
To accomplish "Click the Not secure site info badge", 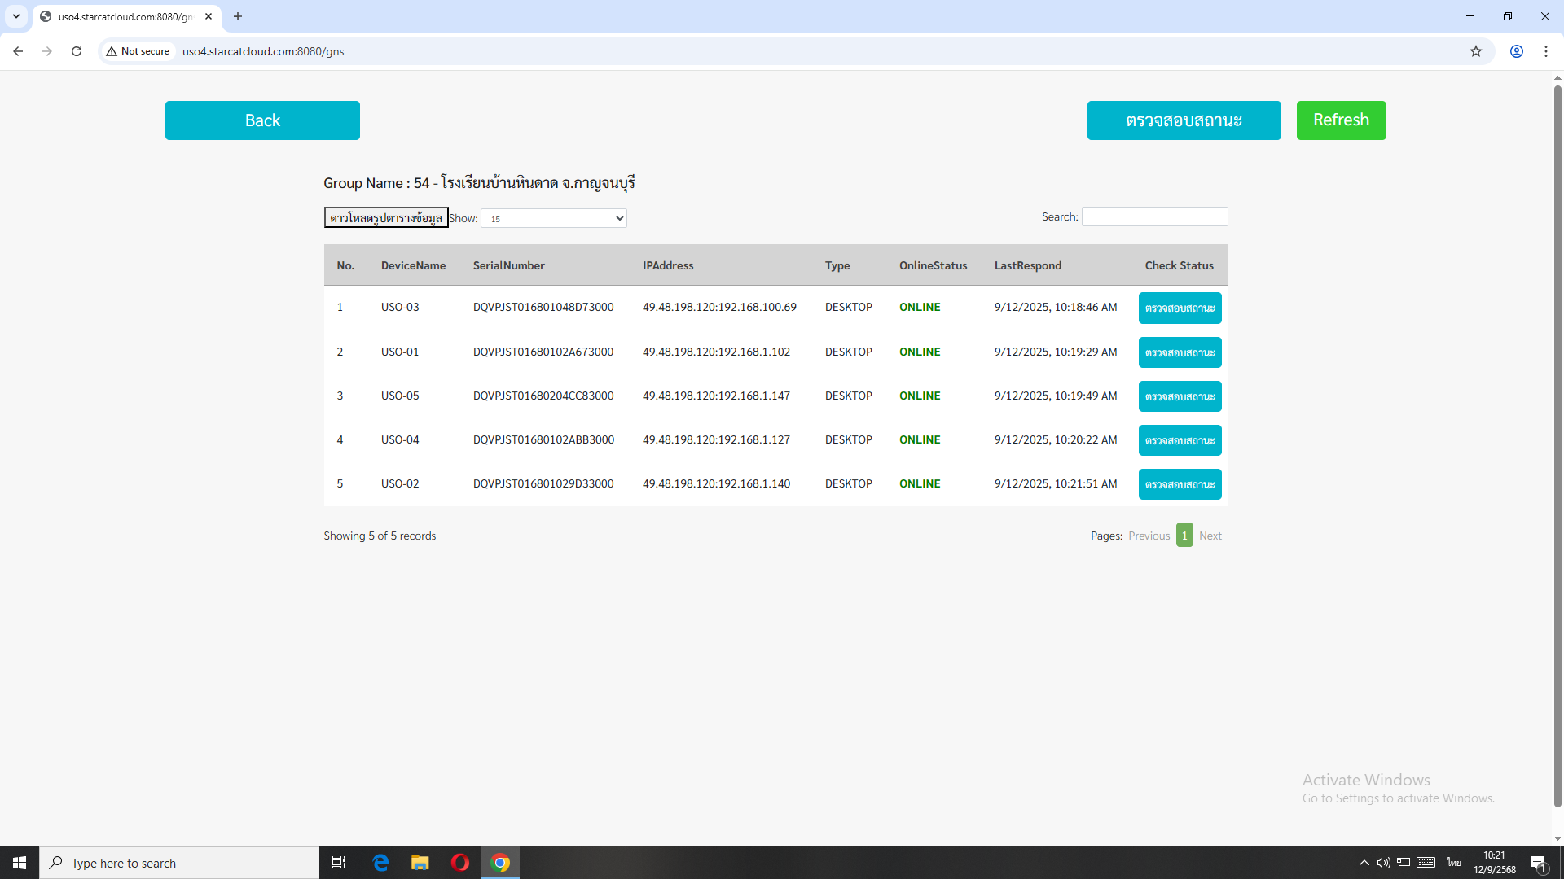I will 138,51.
